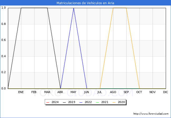The height and width of the screenshot is (118, 171).
Task: Click the FEB month axis label
Action: click(x=34, y=92)
